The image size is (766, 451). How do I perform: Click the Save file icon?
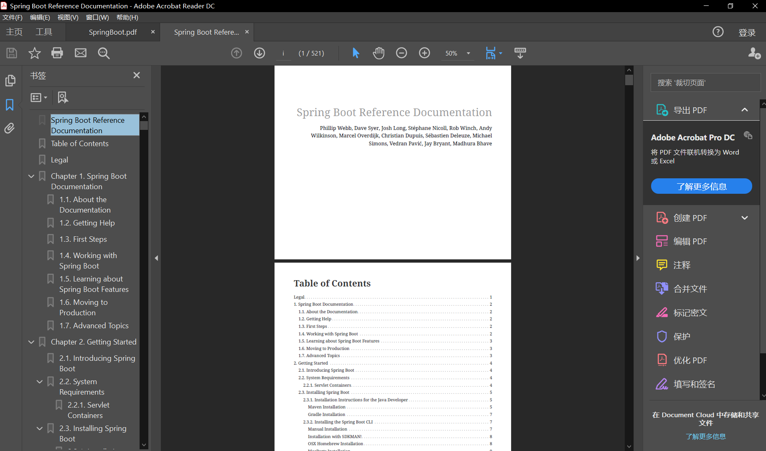12,53
